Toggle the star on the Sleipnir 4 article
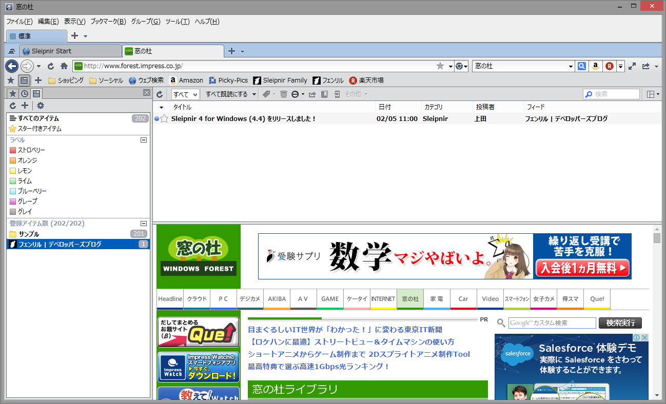 (164, 118)
